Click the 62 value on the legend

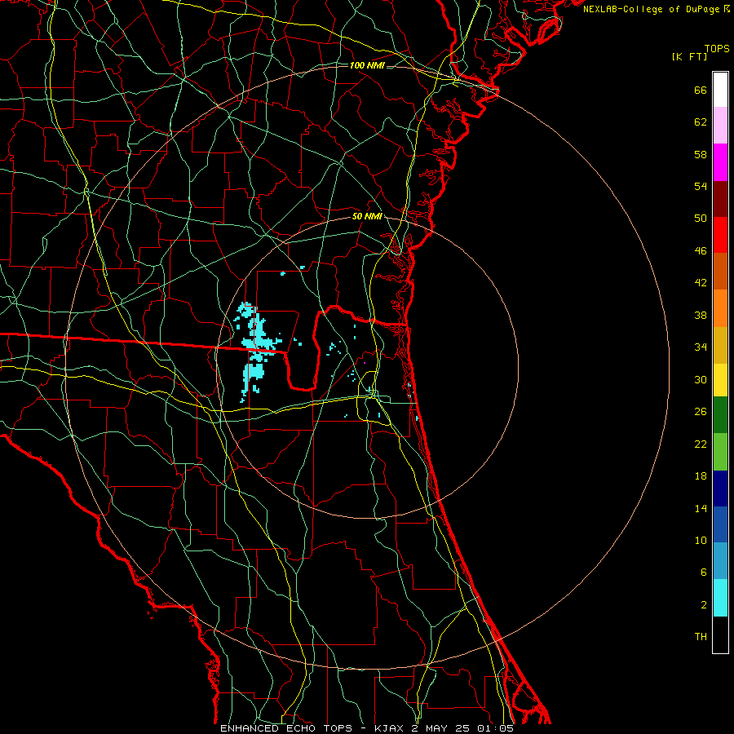[x=701, y=122]
